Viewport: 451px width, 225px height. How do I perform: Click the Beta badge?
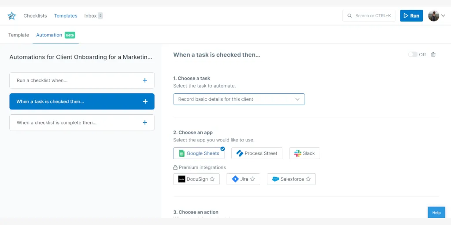[x=70, y=35]
